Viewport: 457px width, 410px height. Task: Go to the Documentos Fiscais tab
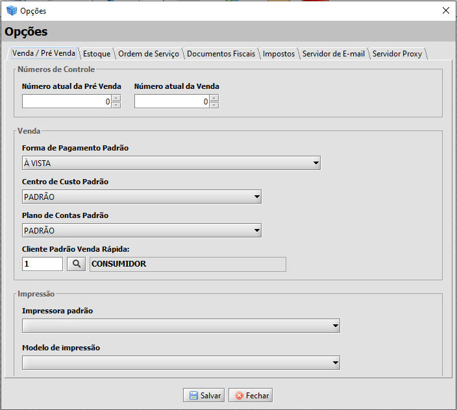point(221,54)
